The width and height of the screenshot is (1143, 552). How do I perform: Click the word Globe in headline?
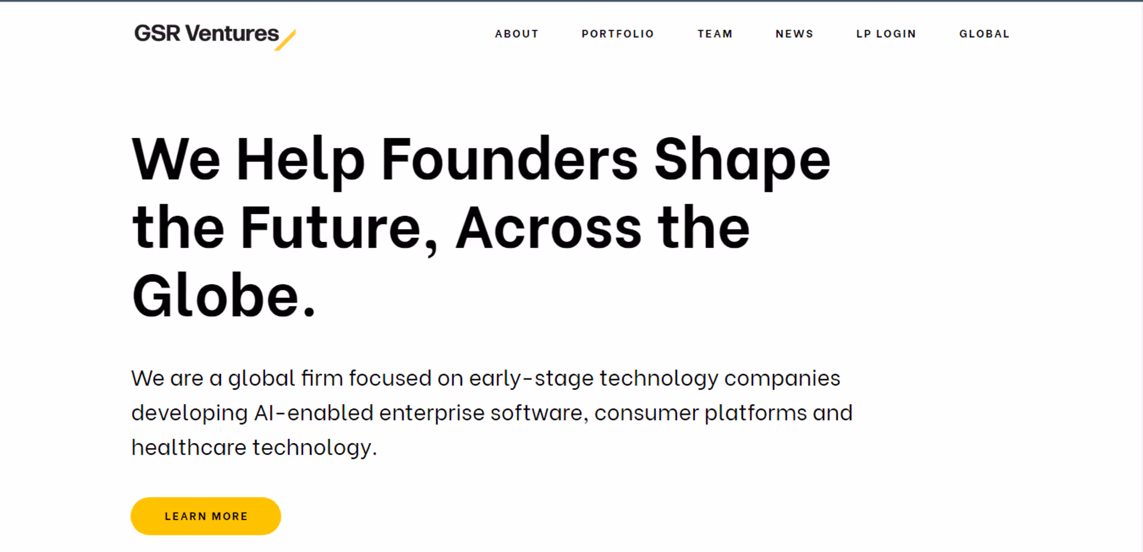click(x=215, y=296)
